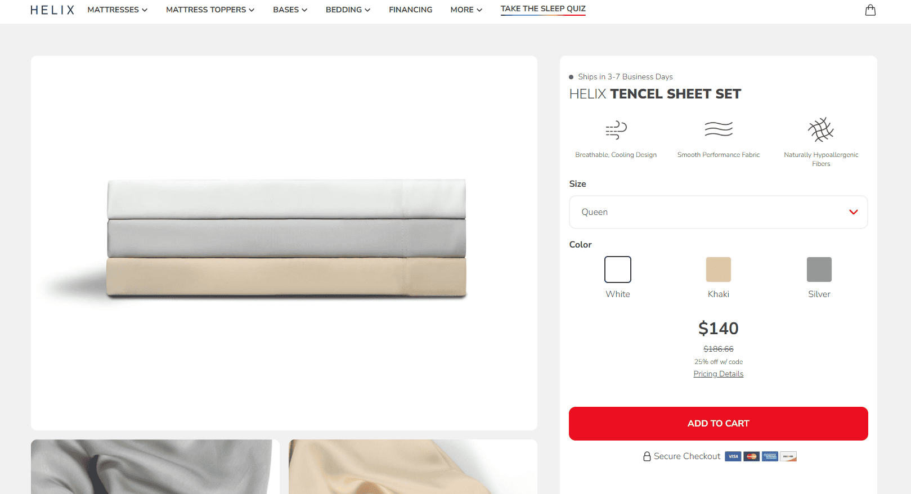This screenshot has width=911, height=494.
Task: Click the Helix logo
Action: pos(52,10)
